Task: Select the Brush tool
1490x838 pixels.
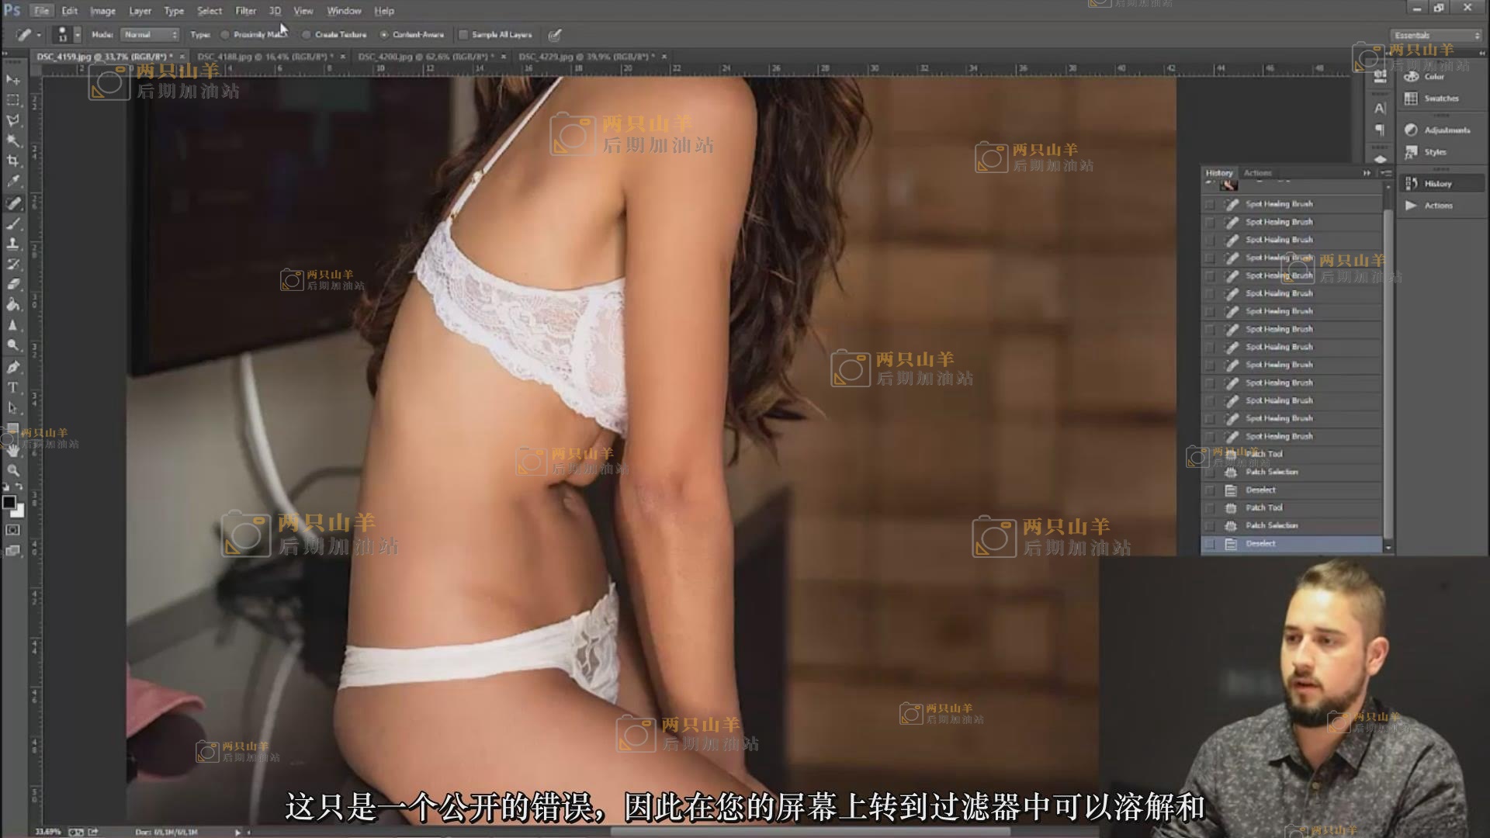Action: 13,223
